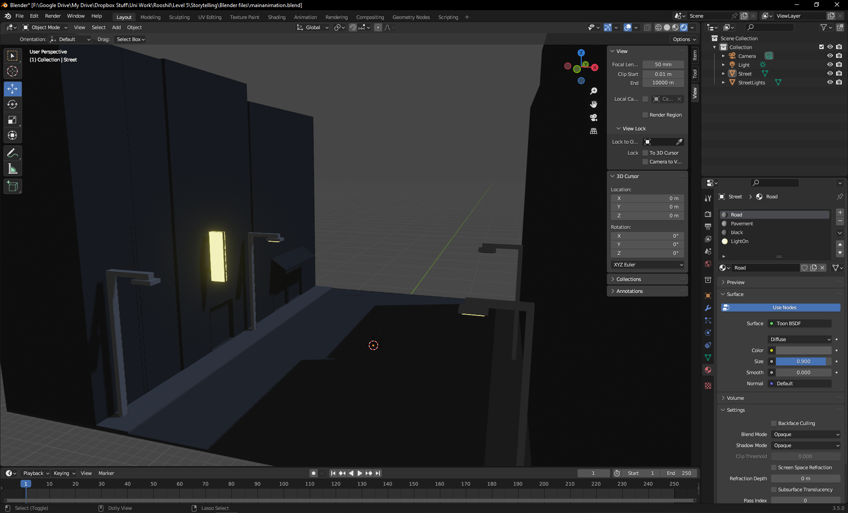This screenshot has height=513, width=848.
Task: Enable the Render Region checkbox
Action: (x=645, y=115)
